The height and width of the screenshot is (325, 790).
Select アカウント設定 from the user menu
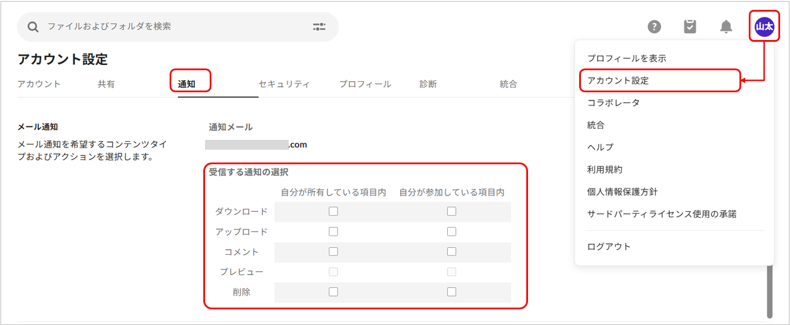pos(618,81)
